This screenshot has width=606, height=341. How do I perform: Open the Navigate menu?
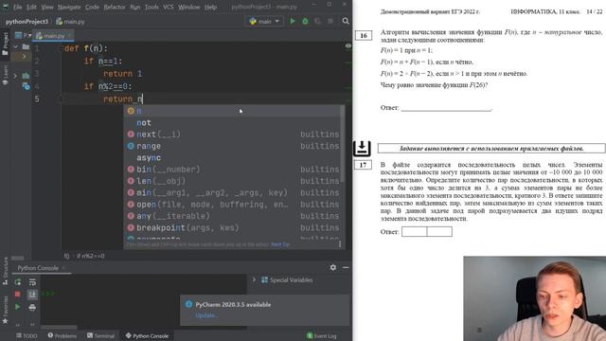point(69,7)
